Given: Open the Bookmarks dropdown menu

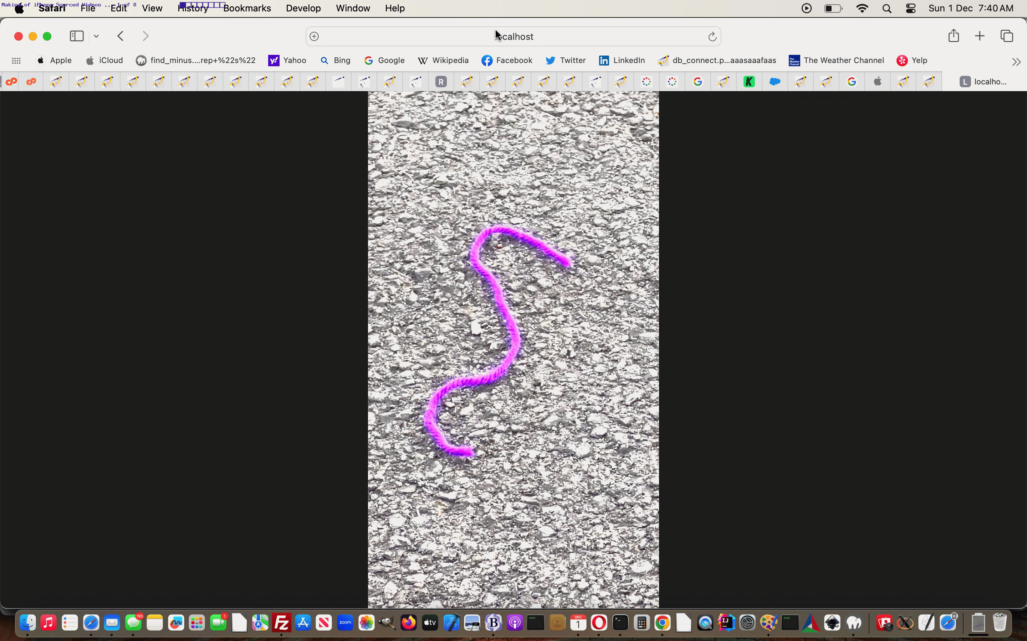Looking at the screenshot, I should click(x=247, y=8).
